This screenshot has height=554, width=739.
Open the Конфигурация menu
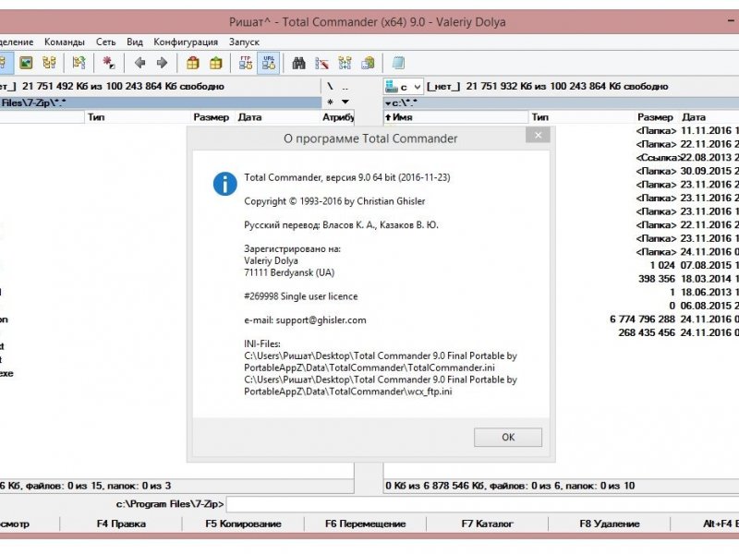coord(186,42)
